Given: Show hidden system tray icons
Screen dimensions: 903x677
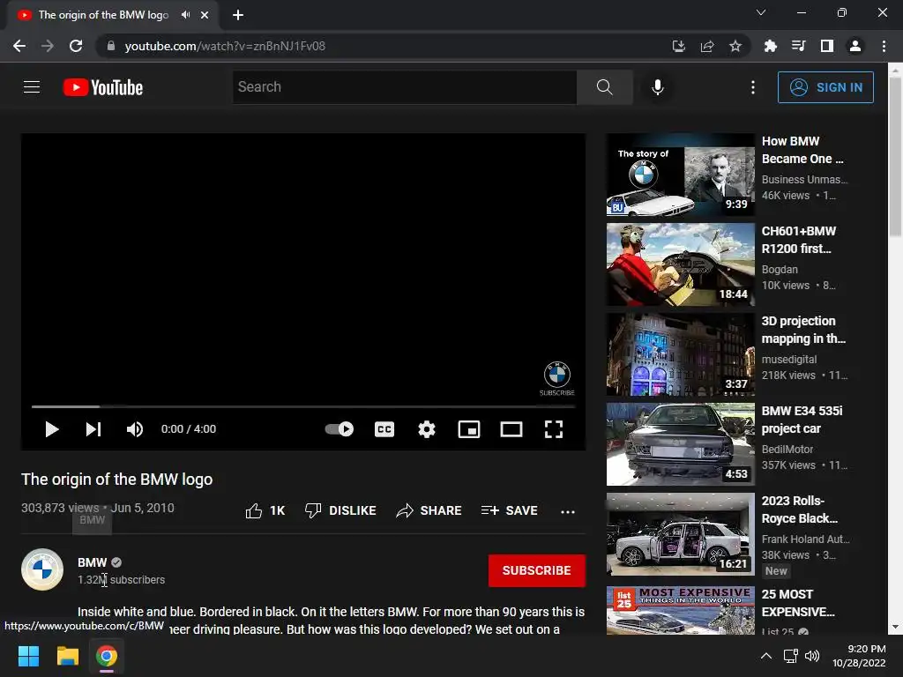Looking at the screenshot, I should click(766, 656).
